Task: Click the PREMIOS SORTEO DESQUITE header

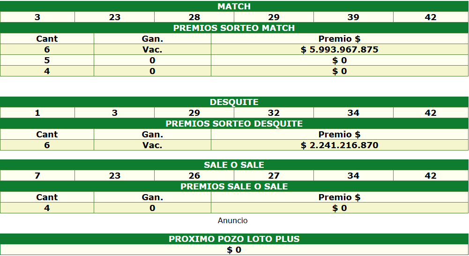Action: point(234,124)
